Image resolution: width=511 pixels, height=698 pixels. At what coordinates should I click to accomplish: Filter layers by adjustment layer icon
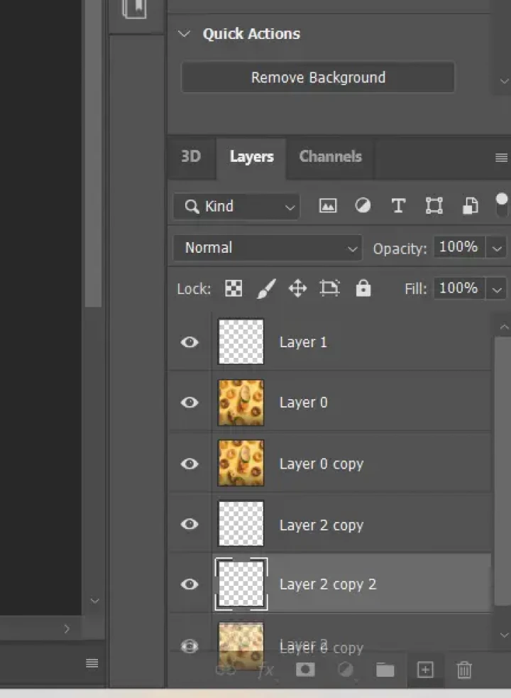[x=363, y=206]
